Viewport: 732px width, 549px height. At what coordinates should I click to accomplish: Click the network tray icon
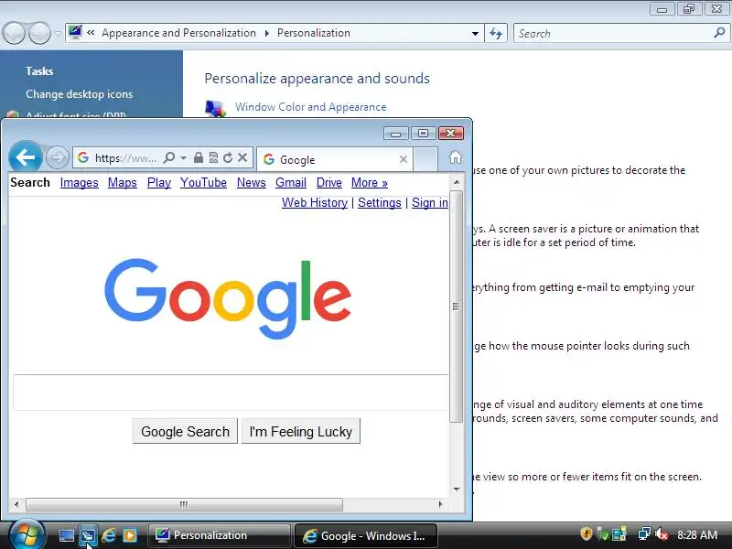point(644,533)
